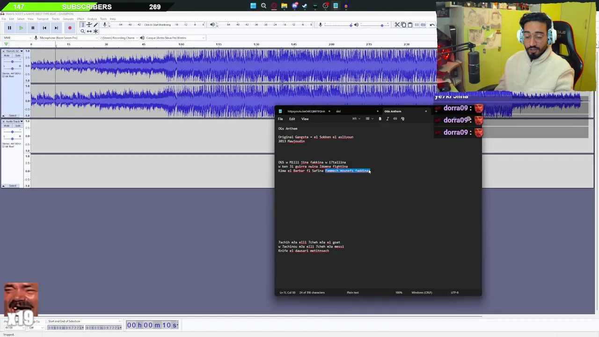The image size is (599, 337).
Task: Select the Zoom magnifier tool
Action: [x=82, y=31]
